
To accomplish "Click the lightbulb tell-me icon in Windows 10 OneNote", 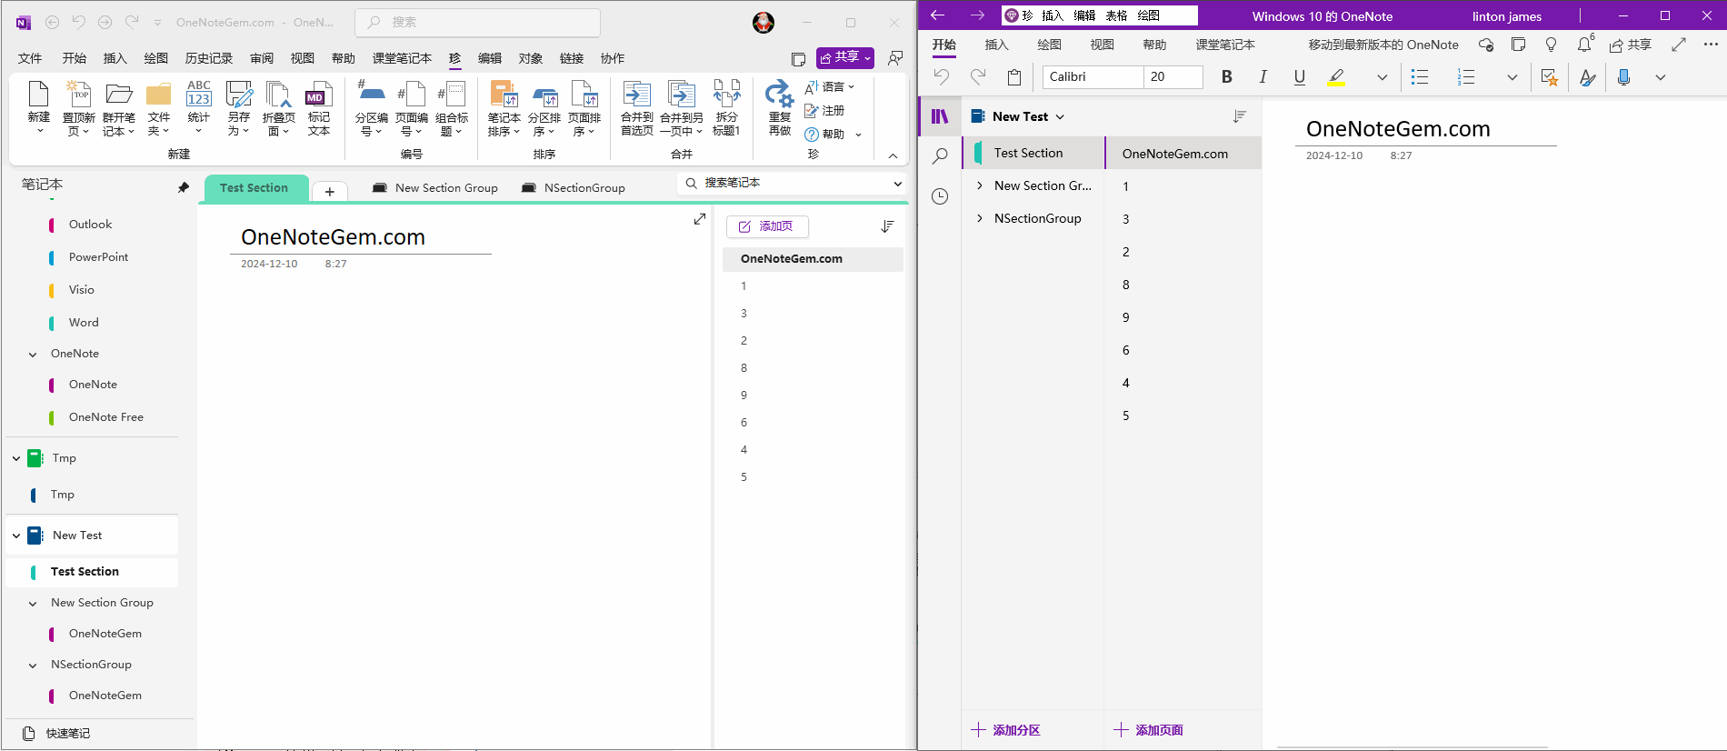I will pyautogui.click(x=1552, y=45).
